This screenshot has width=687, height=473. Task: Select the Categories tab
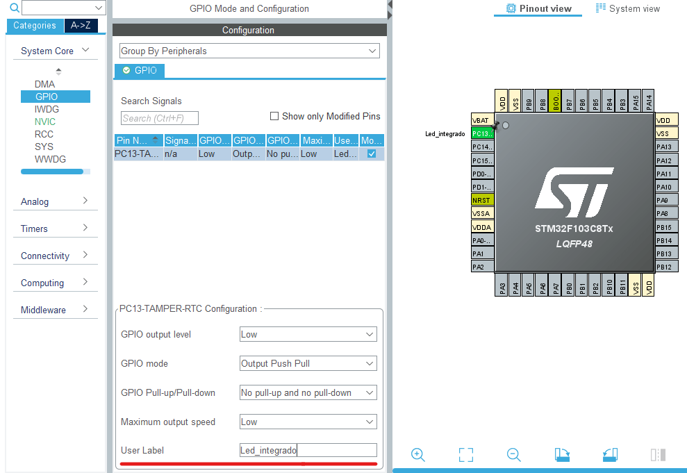[x=35, y=26]
